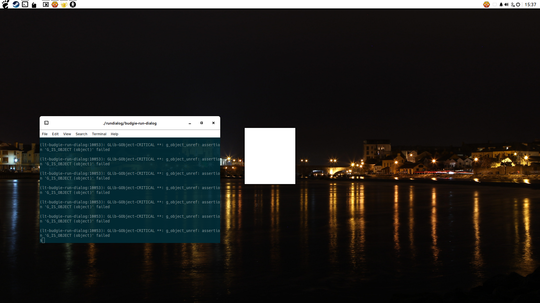Open the Terminal menu
This screenshot has width=540, height=303.
pos(99,134)
